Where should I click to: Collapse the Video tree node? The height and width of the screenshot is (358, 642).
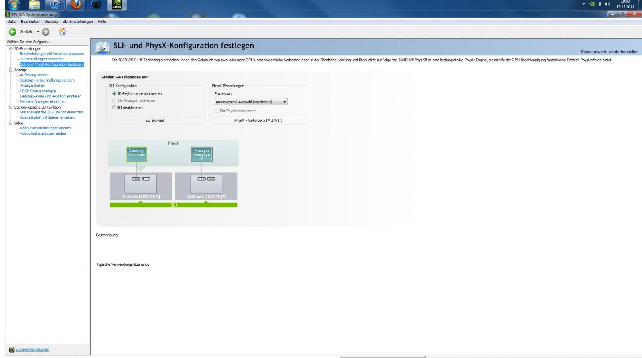coord(11,123)
